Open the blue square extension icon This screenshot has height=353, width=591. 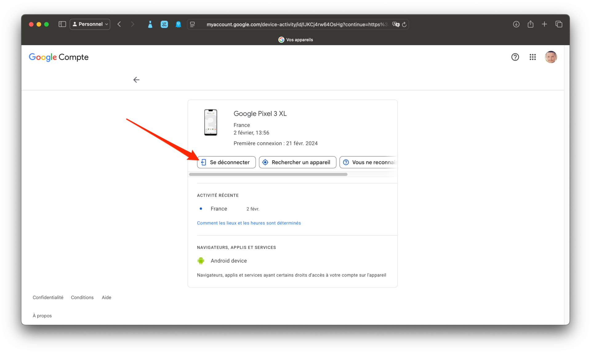point(164,24)
